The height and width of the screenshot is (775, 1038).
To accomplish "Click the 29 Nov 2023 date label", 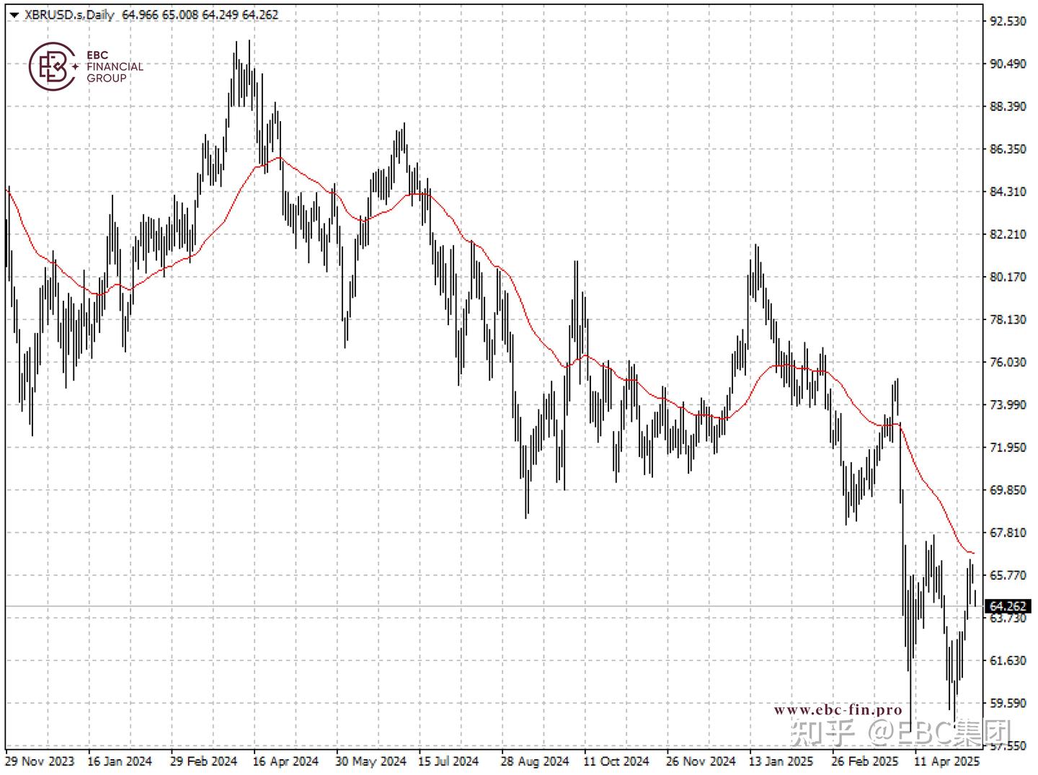I will [x=40, y=761].
